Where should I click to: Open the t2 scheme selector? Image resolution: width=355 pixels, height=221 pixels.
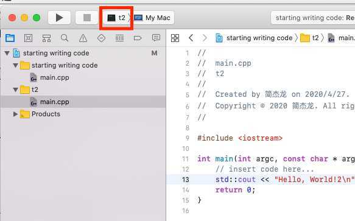tap(116, 18)
